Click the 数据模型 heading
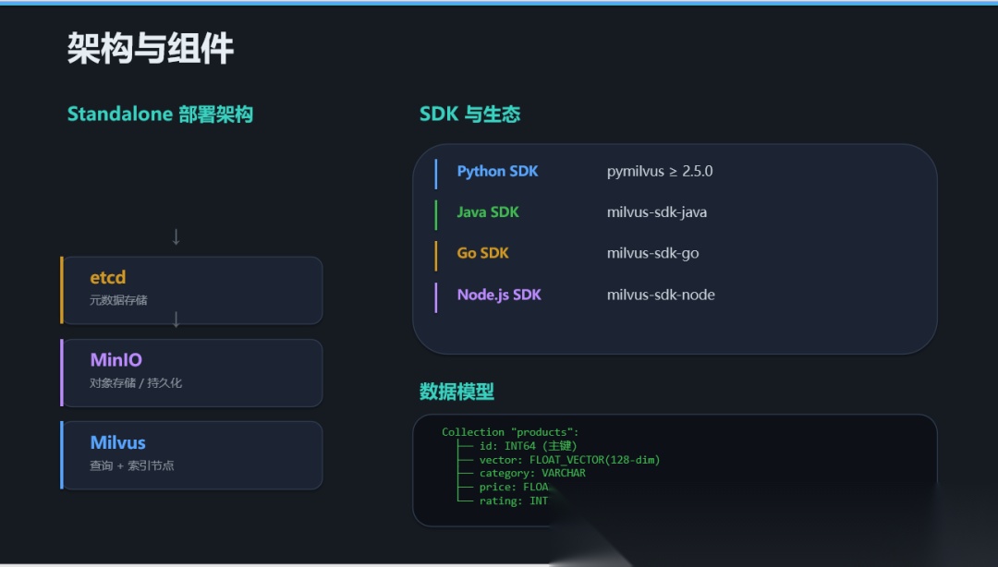Screen dimensions: 998x567 (456, 392)
